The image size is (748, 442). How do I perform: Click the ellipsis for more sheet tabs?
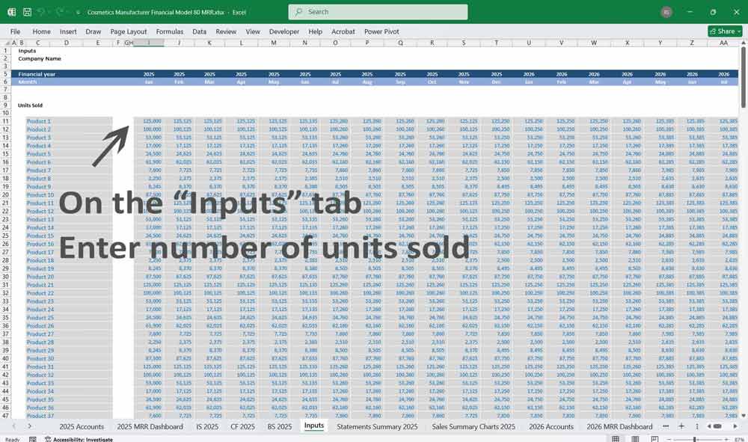(x=666, y=426)
